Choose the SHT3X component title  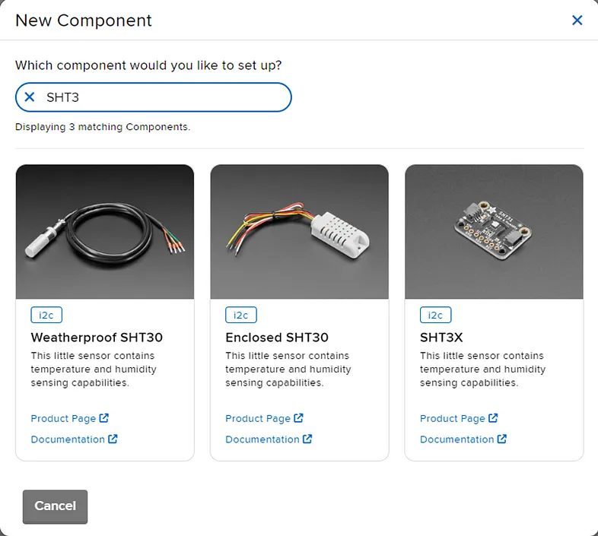click(441, 337)
